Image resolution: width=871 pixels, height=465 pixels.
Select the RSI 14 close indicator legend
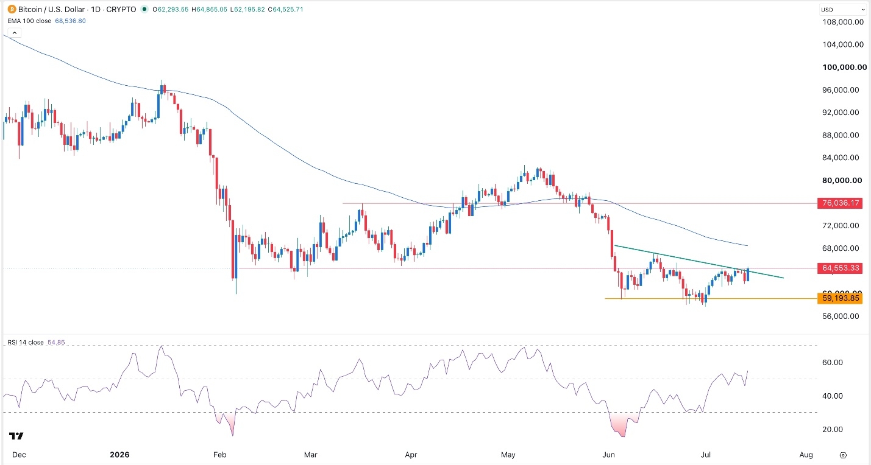tap(26, 343)
